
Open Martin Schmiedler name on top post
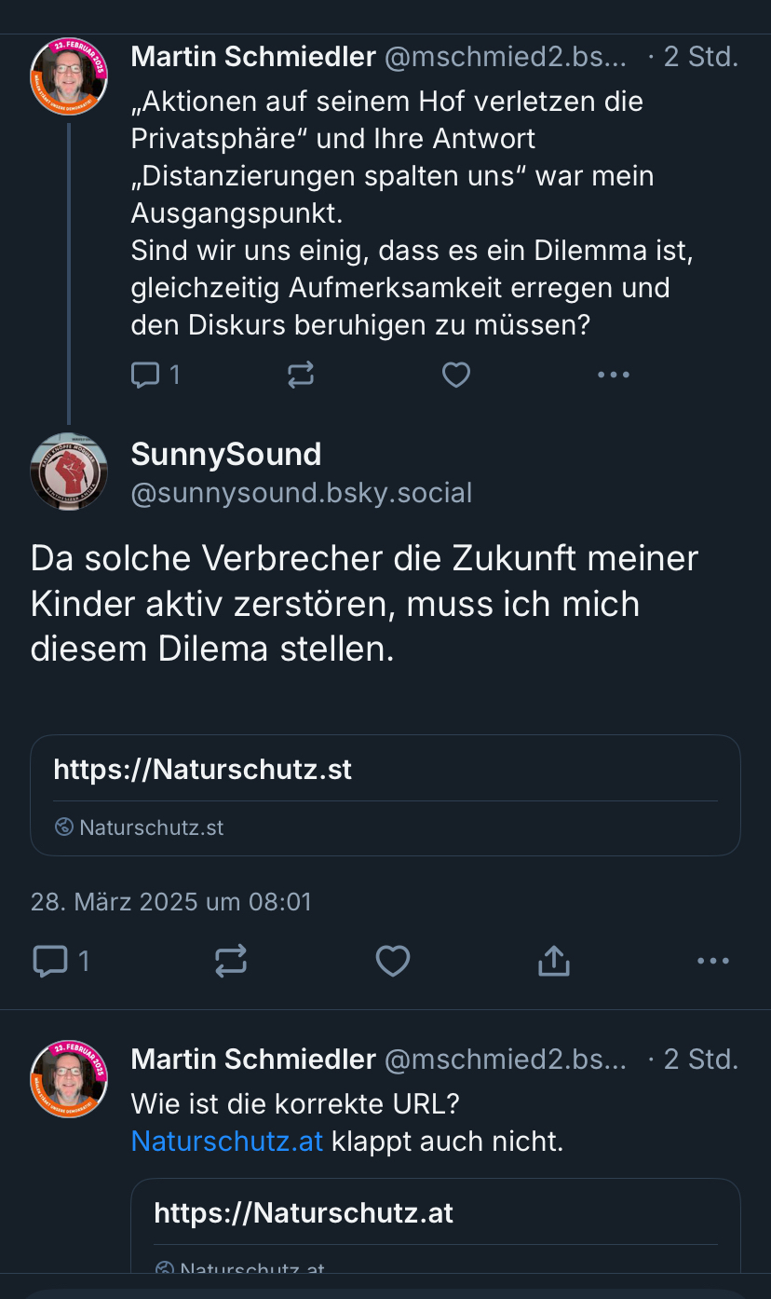(253, 57)
